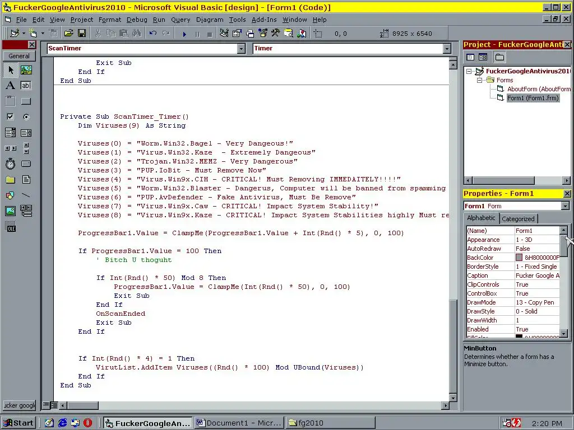
Task: Select the OptionButton control tool
Action: coord(26,117)
